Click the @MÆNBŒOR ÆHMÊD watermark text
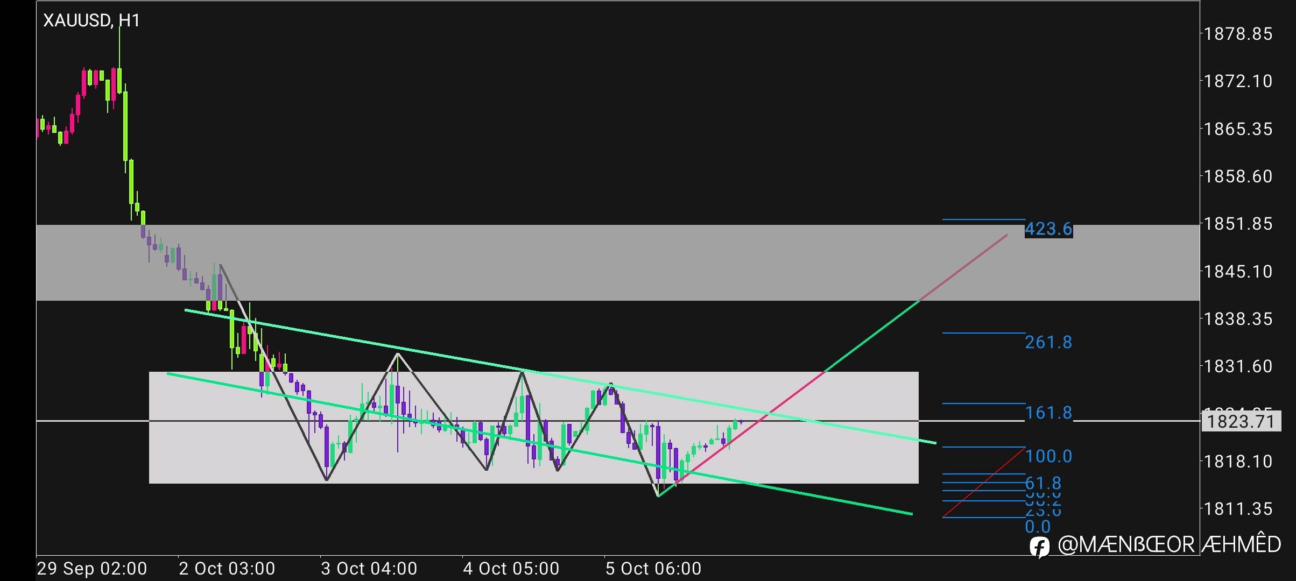Screen dimensions: 1296x581 coord(1169,545)
